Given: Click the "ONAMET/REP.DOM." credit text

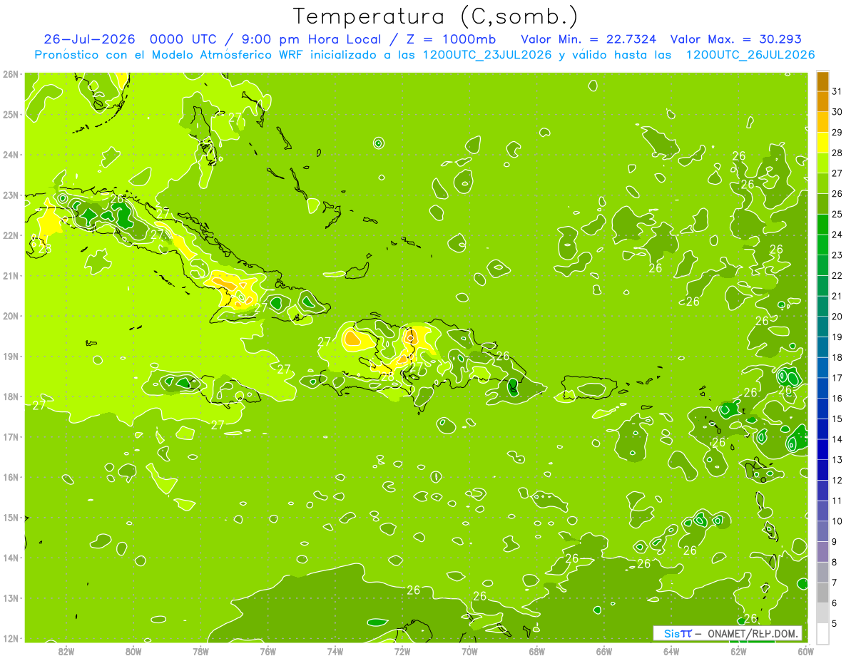Looking at the screenshot, I should 753,633.
